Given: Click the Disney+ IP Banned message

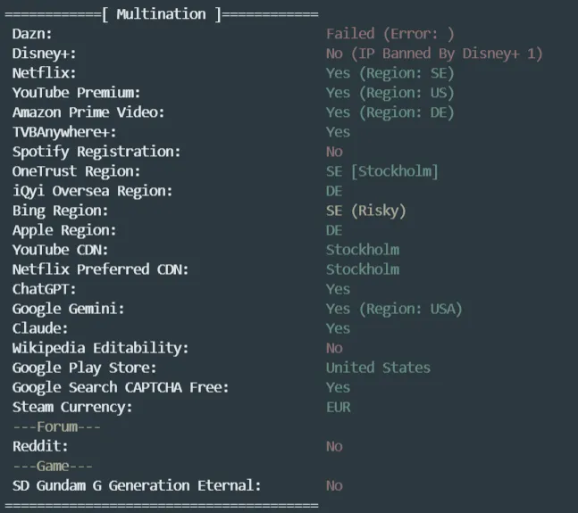Looking at the screenshot, I should pyautogui.click(x=433, y=54).
